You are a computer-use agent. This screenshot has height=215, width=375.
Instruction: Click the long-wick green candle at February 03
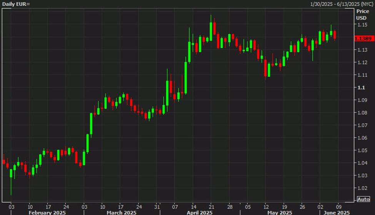[11, 173]
